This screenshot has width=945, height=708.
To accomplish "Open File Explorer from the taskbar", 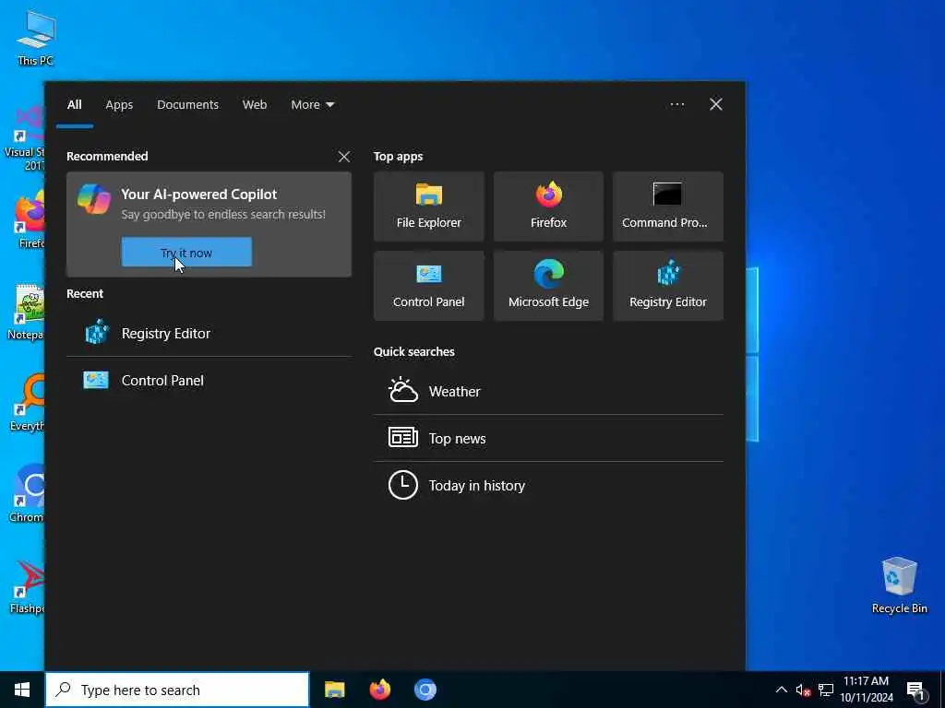I will pos(334,690).
